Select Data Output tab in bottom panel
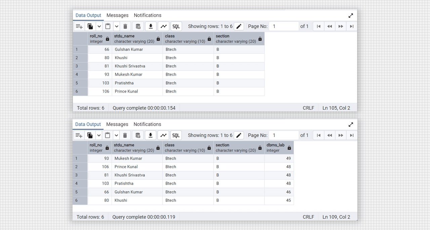This screenshot has width=430, height=230. 88,124
